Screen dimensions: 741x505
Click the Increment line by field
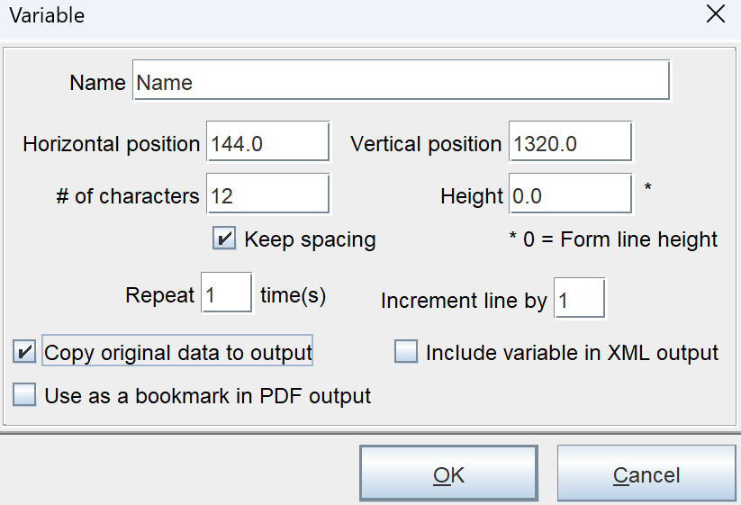point(579,301)
